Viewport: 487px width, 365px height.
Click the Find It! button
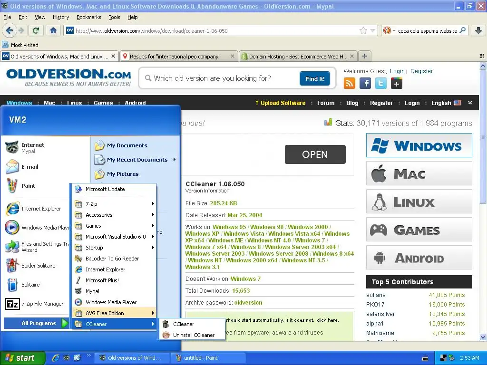315,78
